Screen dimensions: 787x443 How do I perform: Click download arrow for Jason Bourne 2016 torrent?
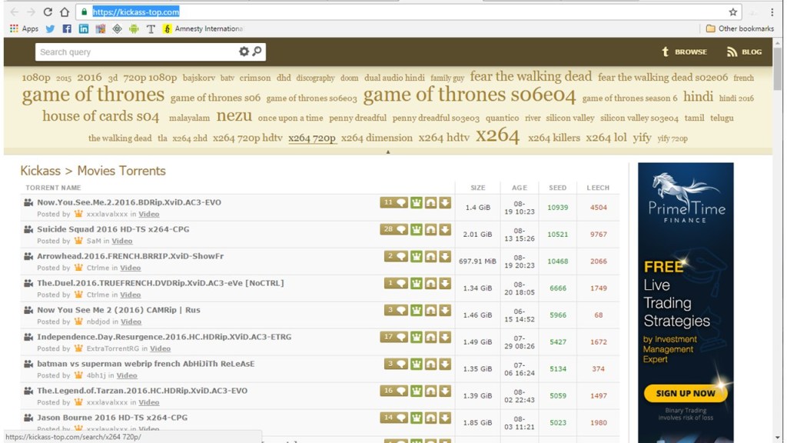(445, 418)
